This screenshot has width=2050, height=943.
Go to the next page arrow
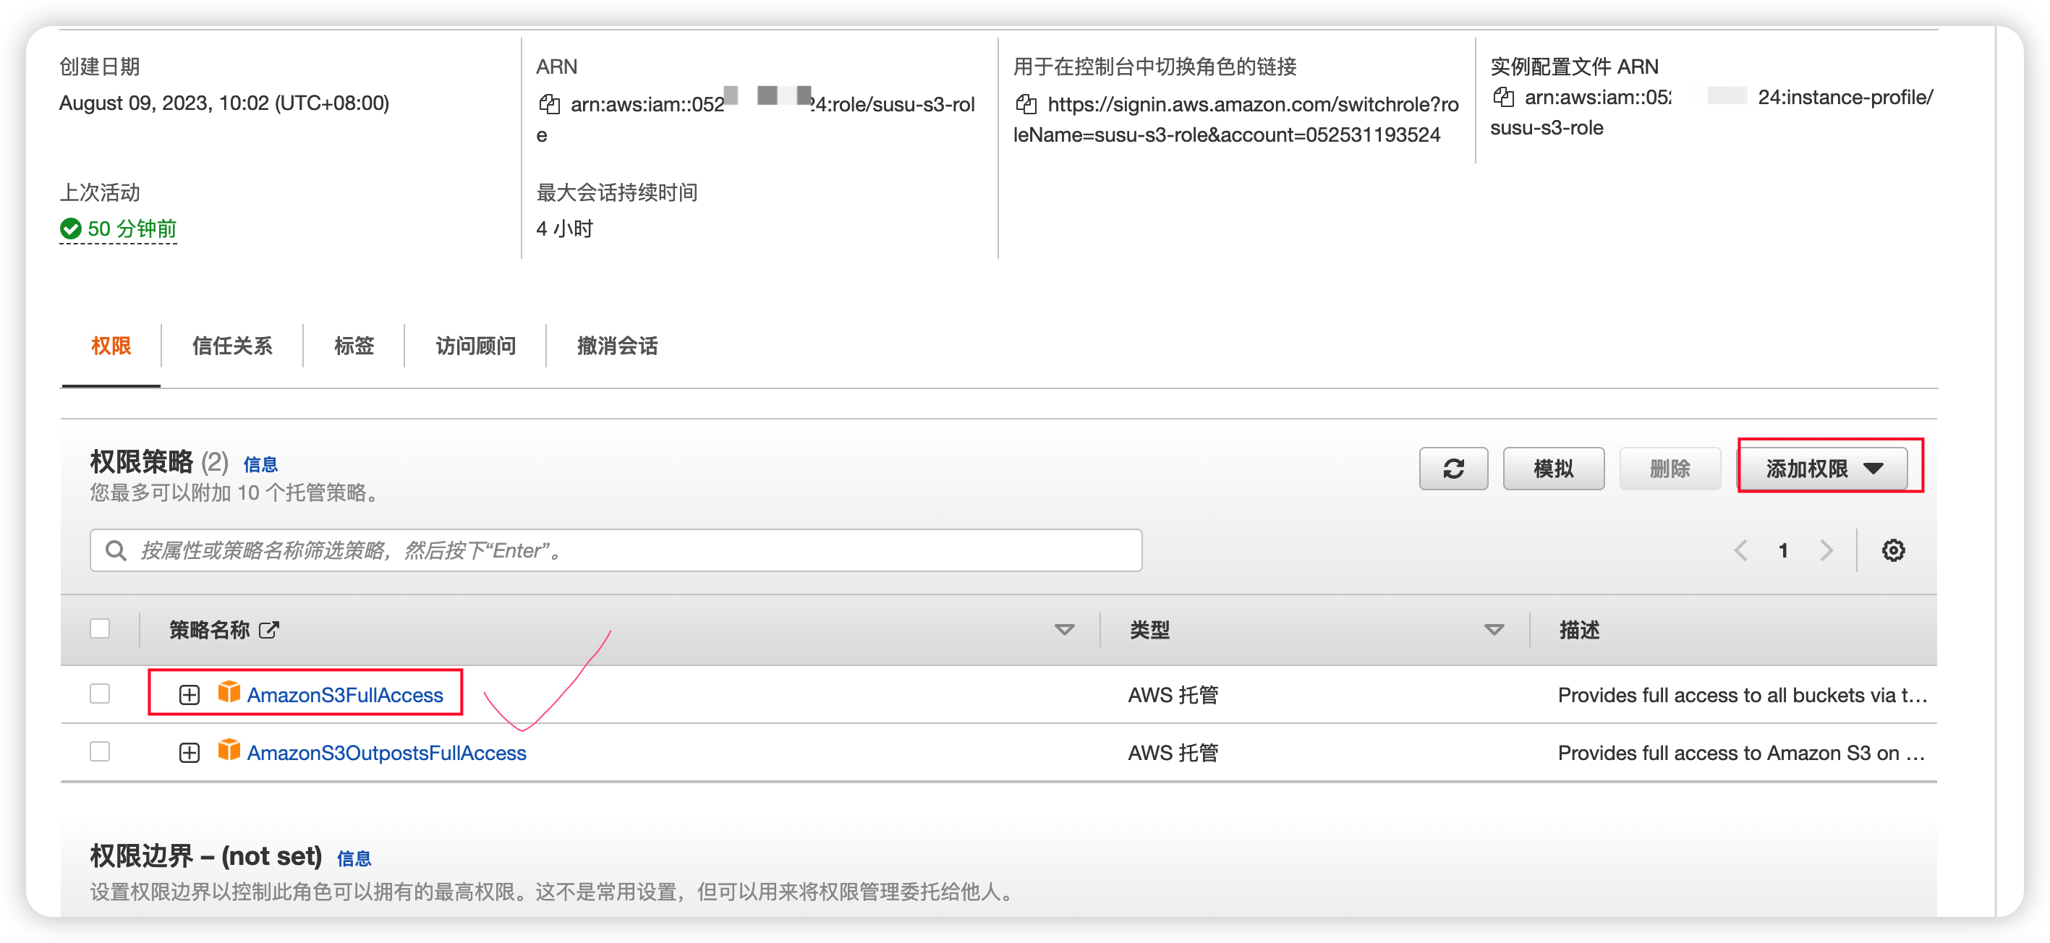pos(1826,550)
